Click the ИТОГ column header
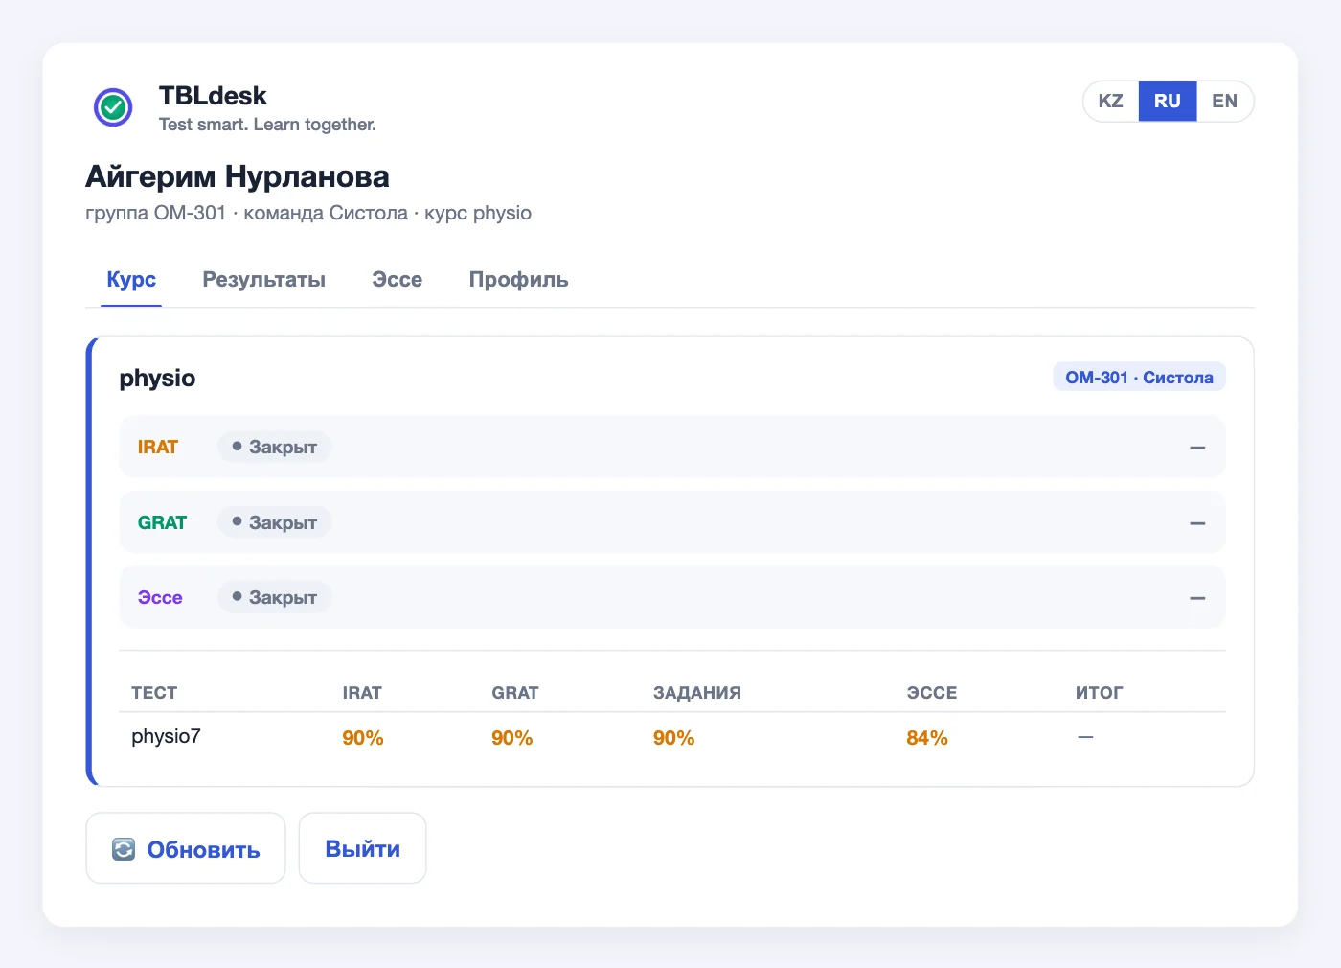 pyautogui.click(x=1100, y=693)
